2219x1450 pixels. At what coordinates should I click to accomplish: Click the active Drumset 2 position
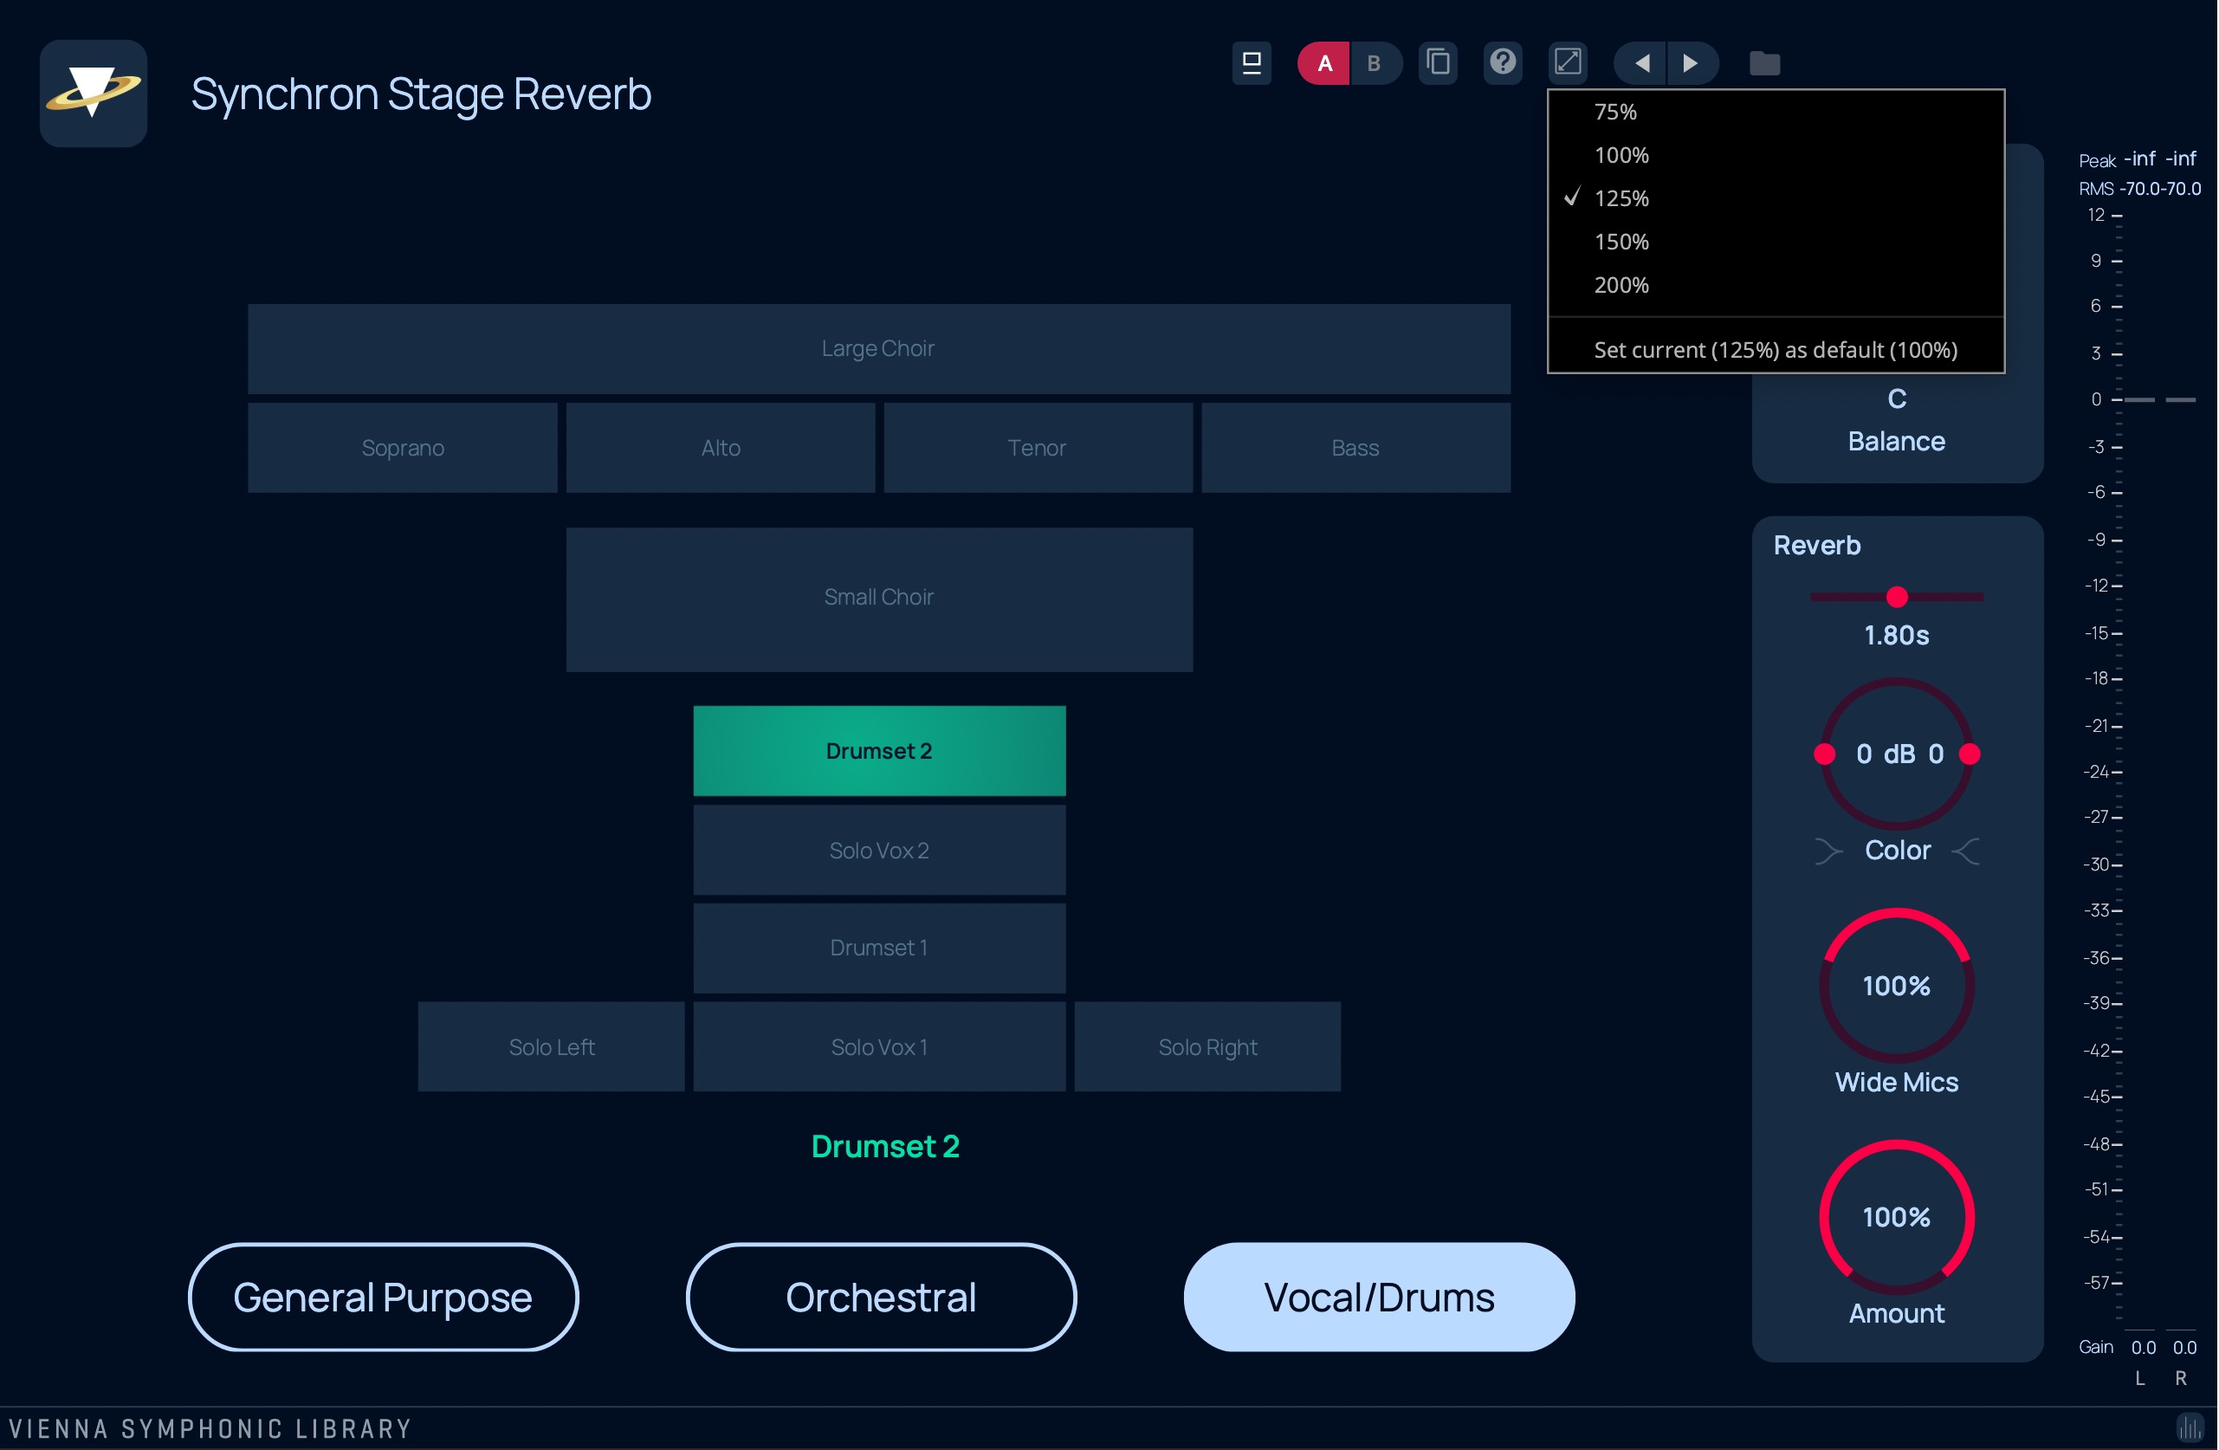[x=879, y=751]
